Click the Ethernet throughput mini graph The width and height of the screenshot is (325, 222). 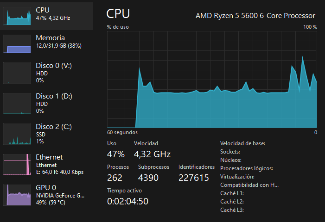click(x=18, y=165)
